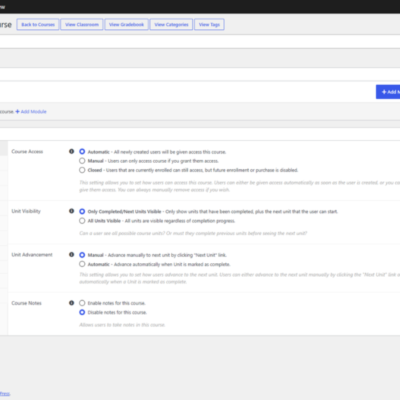Click the Course Notes info icon

[71, 303]
